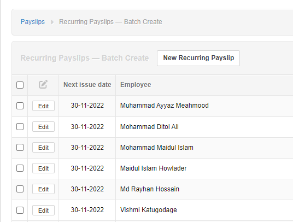The height and width of the screenshot is (222, 293).
Task: Click the New Recurring Payslip button
Action: tap(198, 58)
